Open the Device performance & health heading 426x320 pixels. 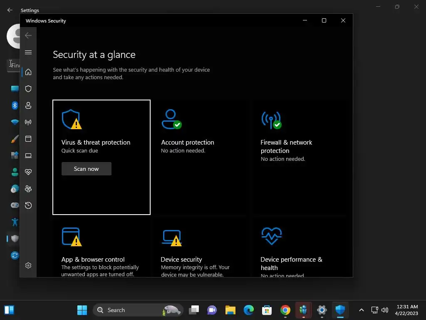click(x=292, y=263)
